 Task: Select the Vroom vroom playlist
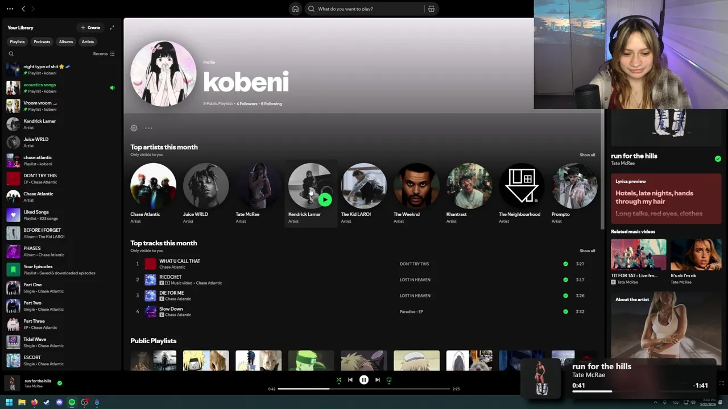61,106
